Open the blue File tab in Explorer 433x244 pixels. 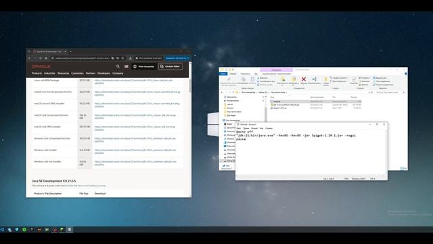tap(223, 74)
